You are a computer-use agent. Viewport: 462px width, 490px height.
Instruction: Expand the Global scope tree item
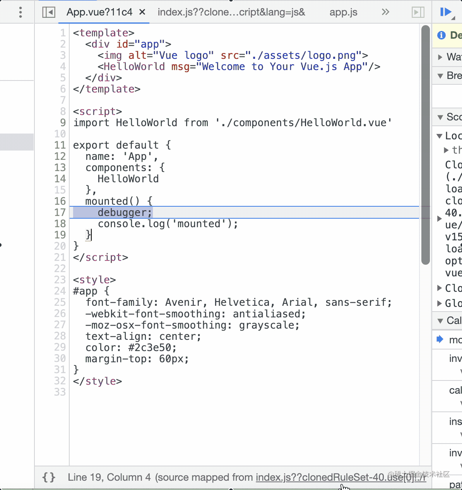tap(440, 303)
